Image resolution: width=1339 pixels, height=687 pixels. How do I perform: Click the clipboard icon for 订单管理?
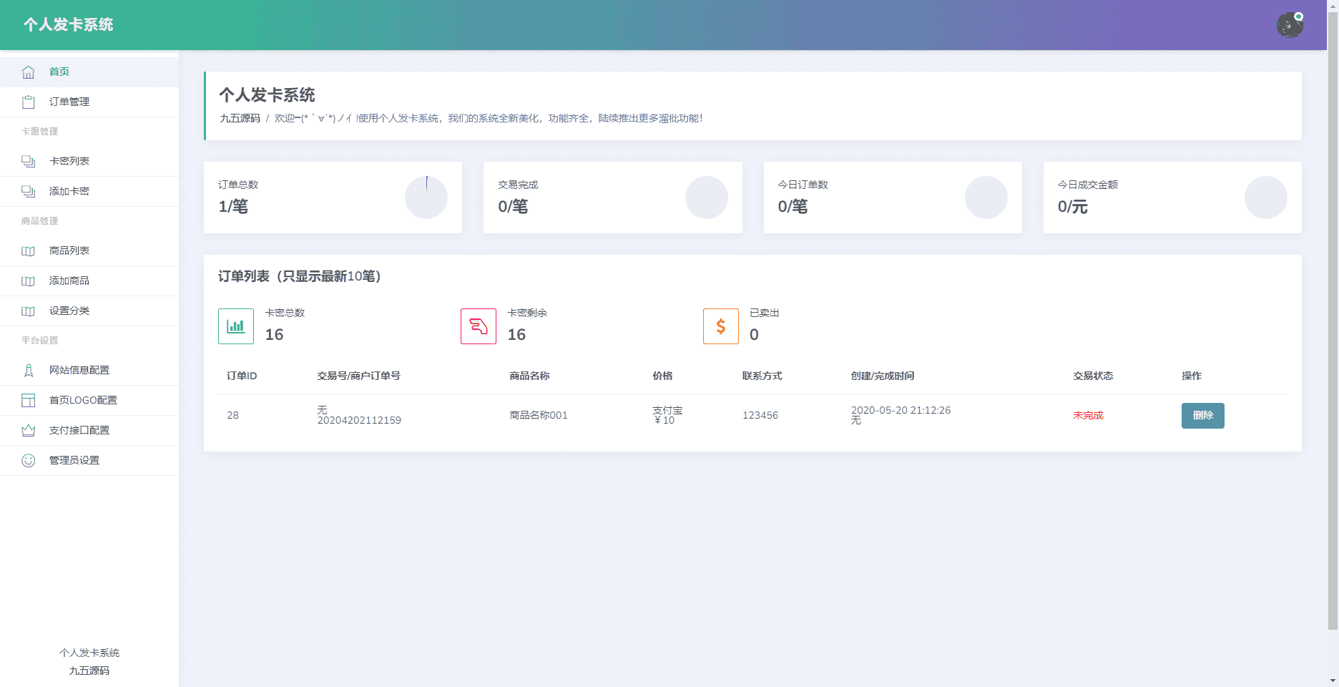28,102
